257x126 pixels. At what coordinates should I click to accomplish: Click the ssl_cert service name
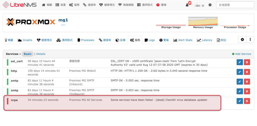17,61
